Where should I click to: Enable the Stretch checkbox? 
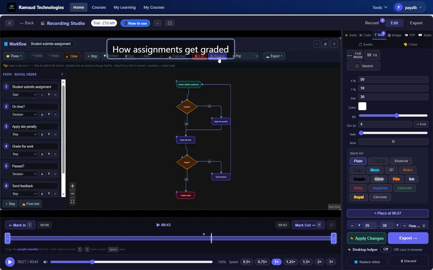click(x=357, y=66)
